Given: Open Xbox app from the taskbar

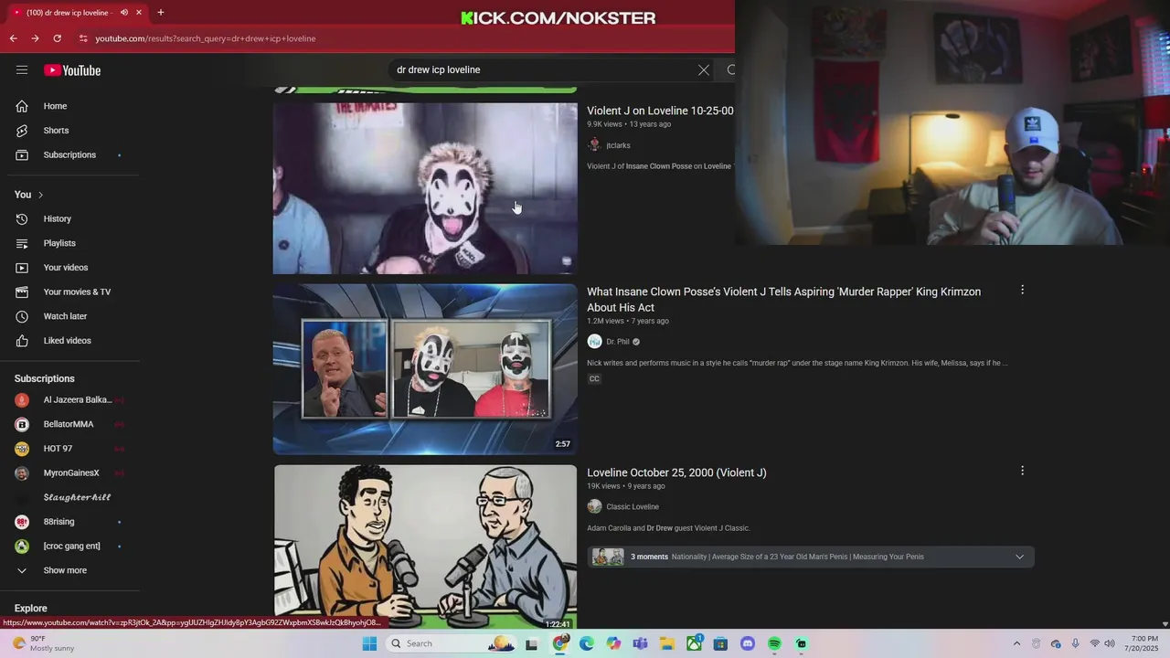Looking at the screenshot, I should tap(694, 643).
